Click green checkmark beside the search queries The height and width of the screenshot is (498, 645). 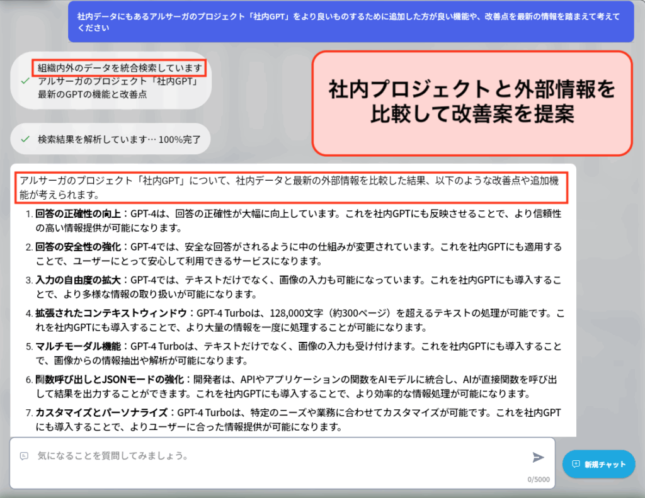pyautogui.click(x=25, y=81)
